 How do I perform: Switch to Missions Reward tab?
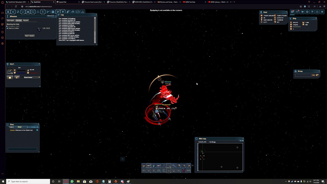coord(26,20)
